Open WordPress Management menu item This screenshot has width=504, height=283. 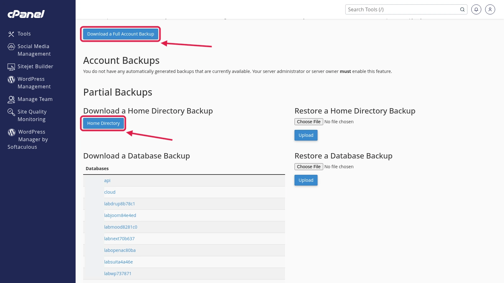tap(34, 83)
